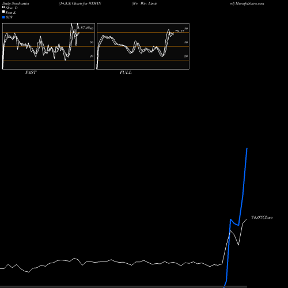288x288 pixels.
Task: Click the MunafaSutra.com site label
Action: pos(249,3)
